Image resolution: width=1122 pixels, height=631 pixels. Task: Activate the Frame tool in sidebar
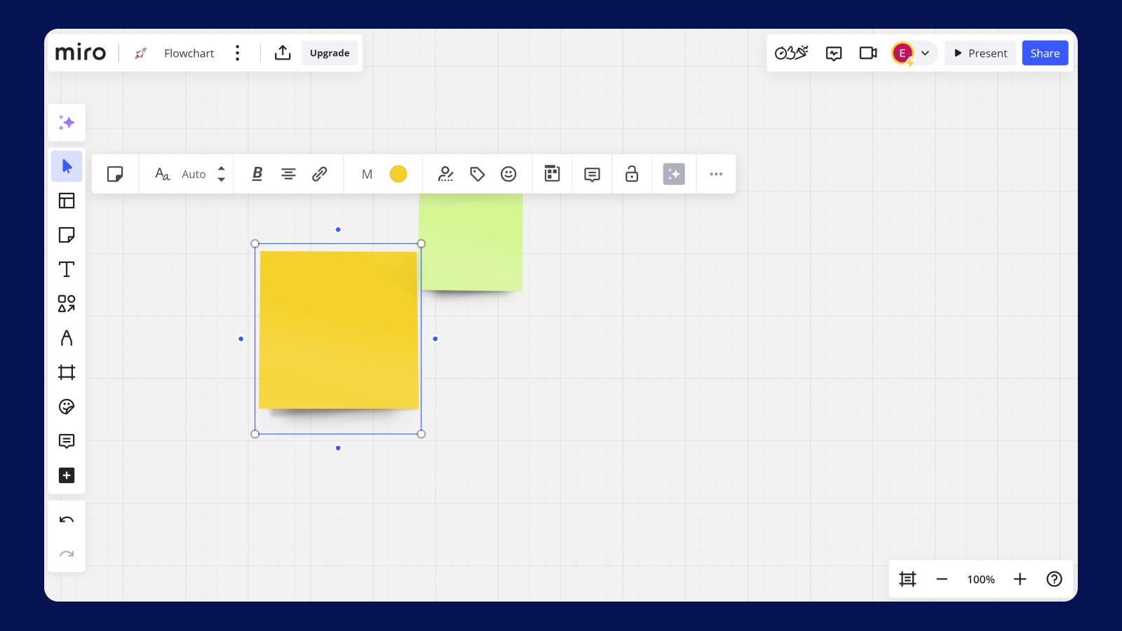pos(67,372)
